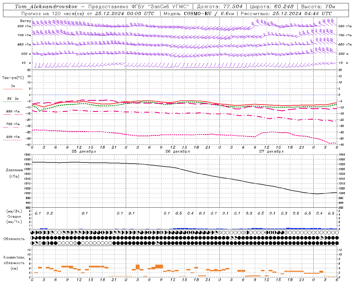353x282 pixels.
Task: Click the provider text ФГБУ "ЗапСиб УГМС"
Action: tap(161, 6)
